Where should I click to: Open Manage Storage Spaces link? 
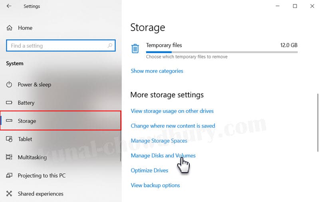click(x=159, y=141)
